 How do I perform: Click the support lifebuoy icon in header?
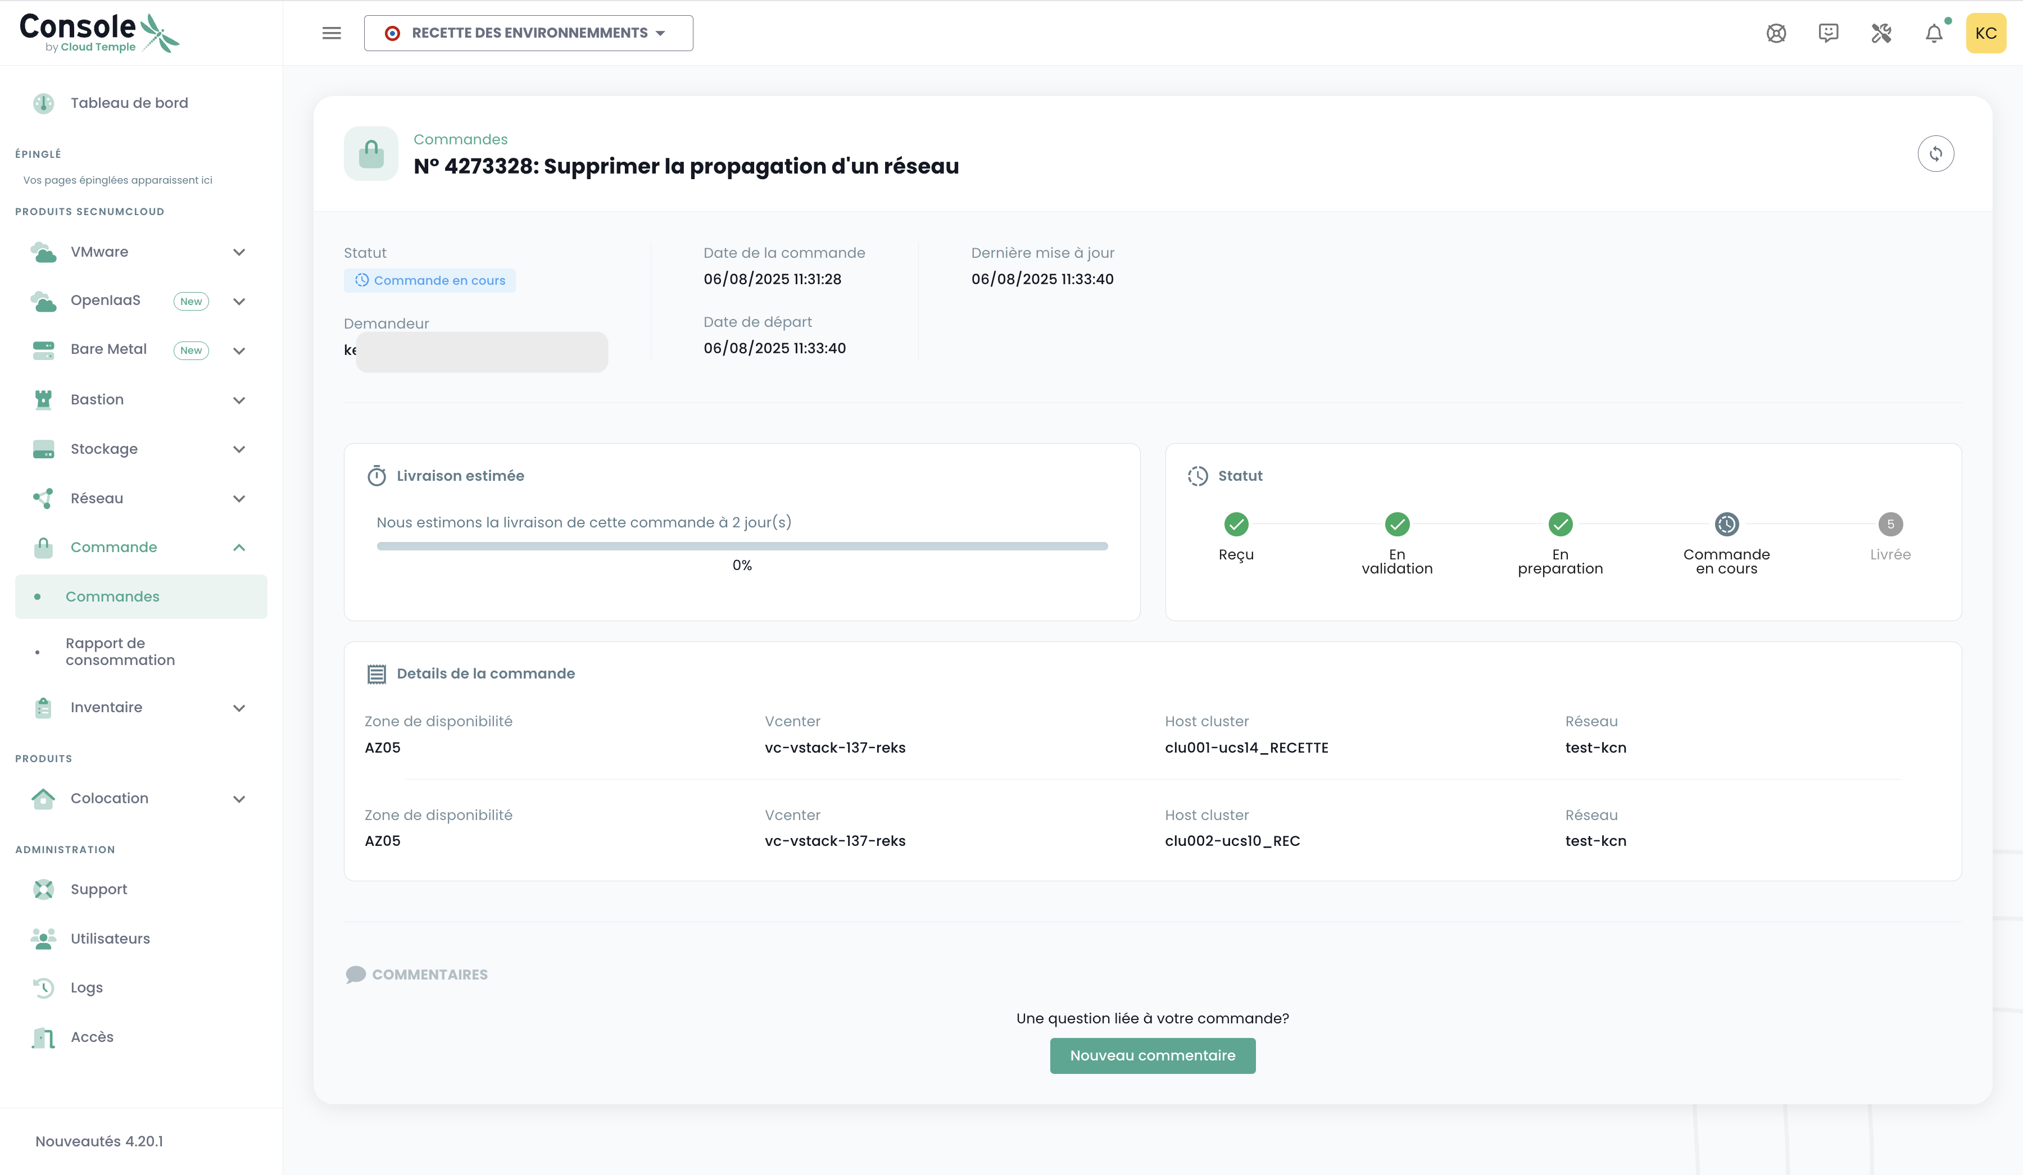(x=1776, y=33)
